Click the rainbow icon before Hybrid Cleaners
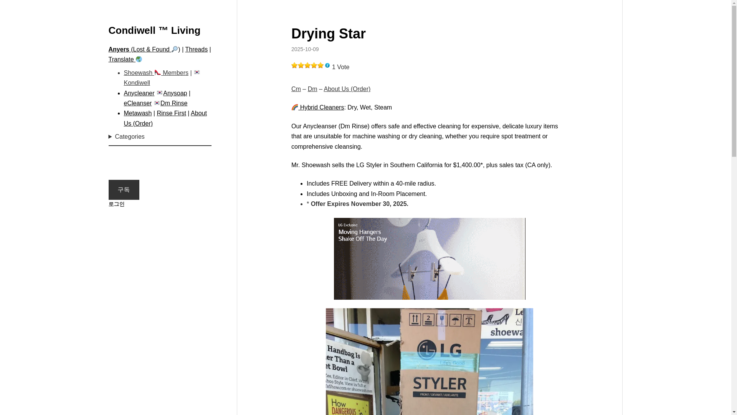Screen dimensions: 737x415 tap(295, 107)
